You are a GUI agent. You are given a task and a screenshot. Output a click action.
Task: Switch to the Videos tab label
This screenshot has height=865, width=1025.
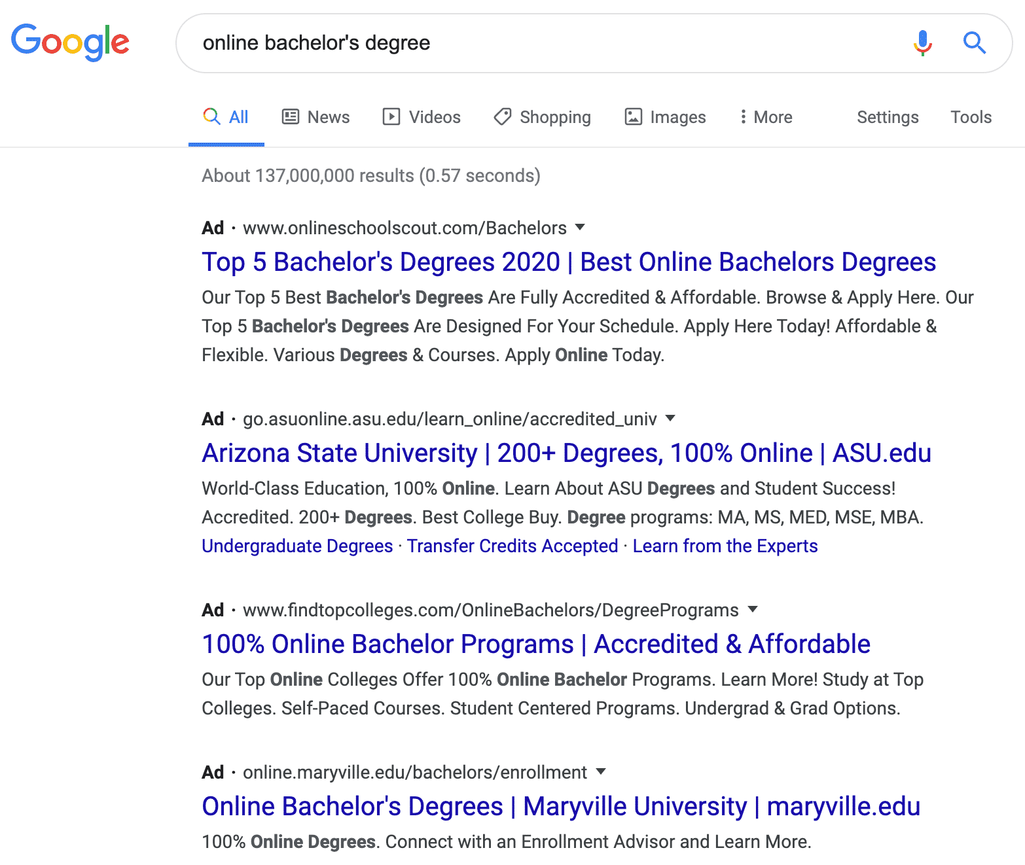tap(435, 117)
